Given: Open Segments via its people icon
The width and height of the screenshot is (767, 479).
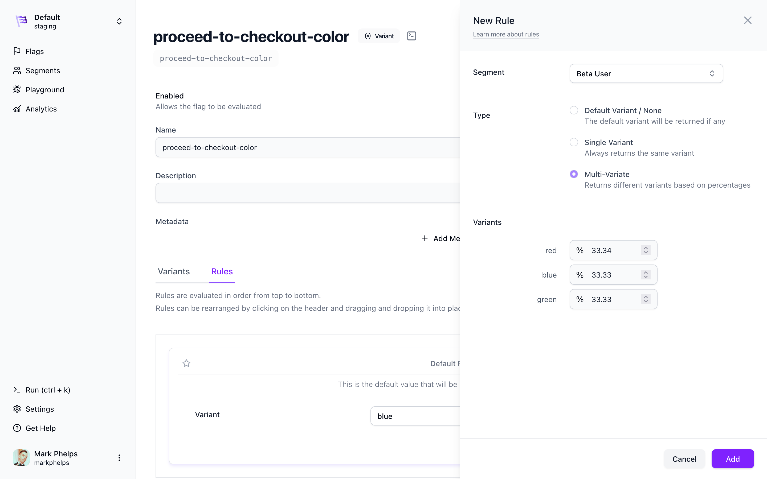Looking at the screenshot, I should pos(17,70).
